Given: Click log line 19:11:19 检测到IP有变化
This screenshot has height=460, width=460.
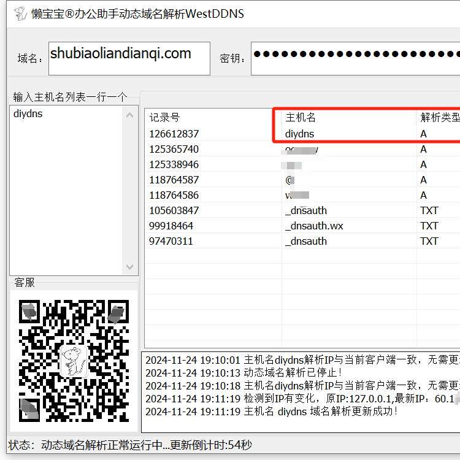Looking at the screenshot, I should click(302, 399).
